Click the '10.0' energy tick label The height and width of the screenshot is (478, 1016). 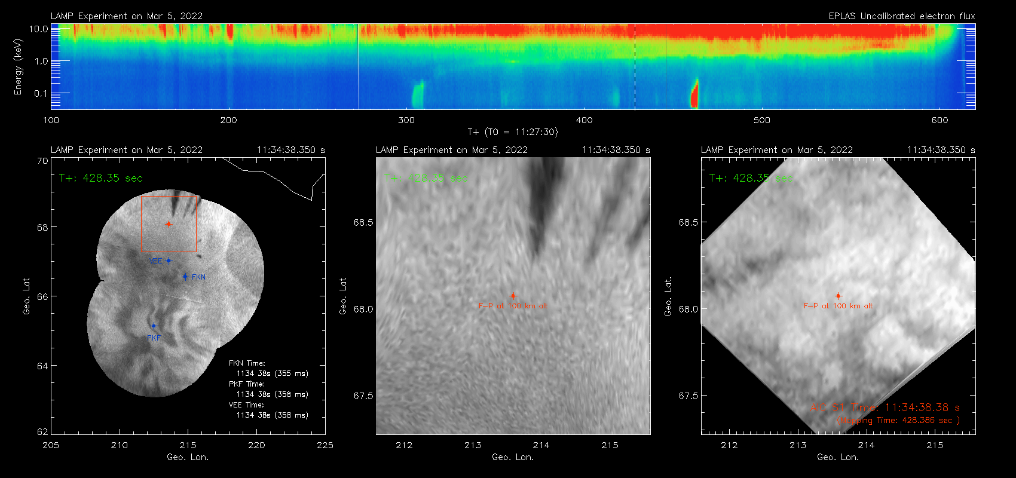[39, 29]
